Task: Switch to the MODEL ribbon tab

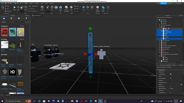Action: 31,3
